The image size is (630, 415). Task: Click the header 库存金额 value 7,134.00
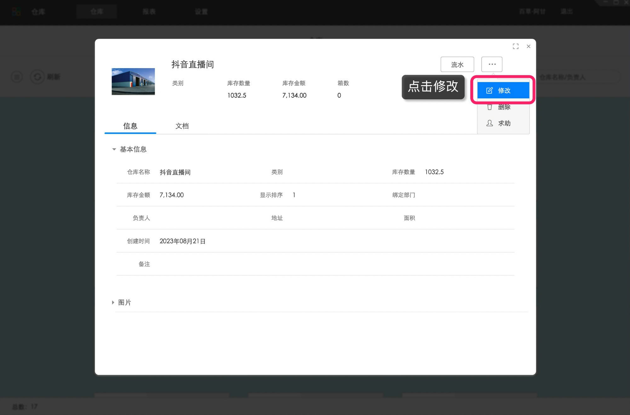pos(294,95)
